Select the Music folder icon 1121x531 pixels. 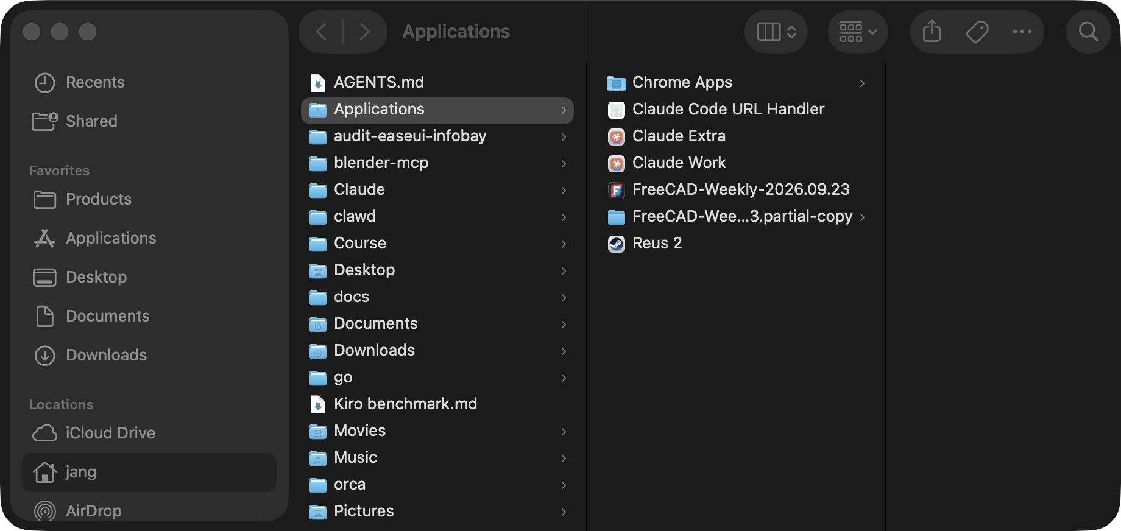(318, 458)
